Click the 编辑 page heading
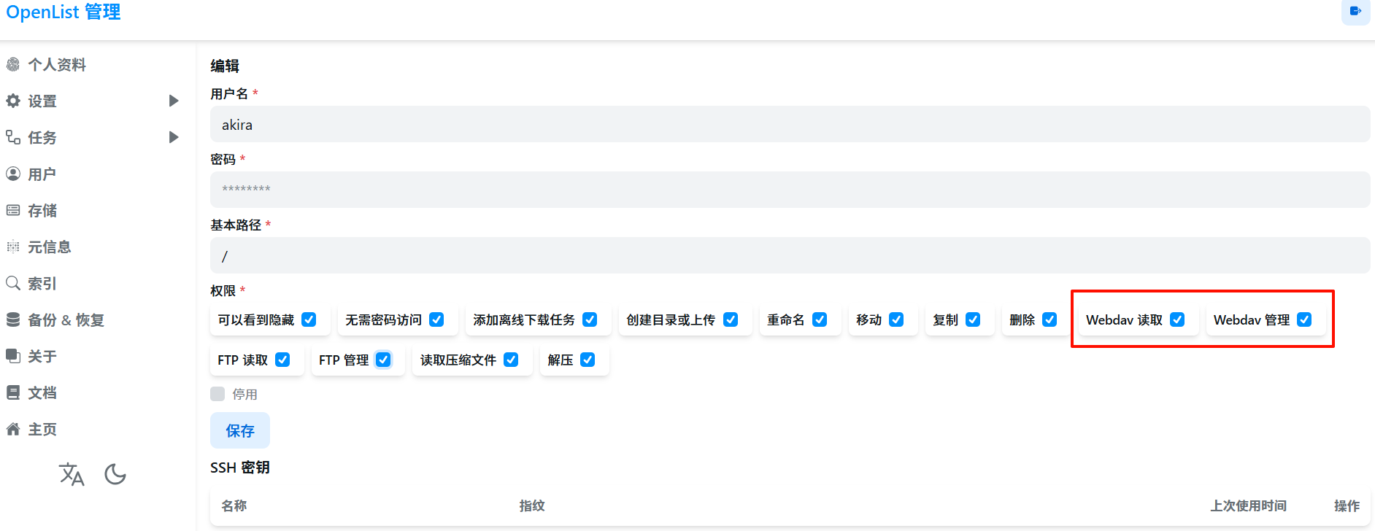 pos(225,66)
